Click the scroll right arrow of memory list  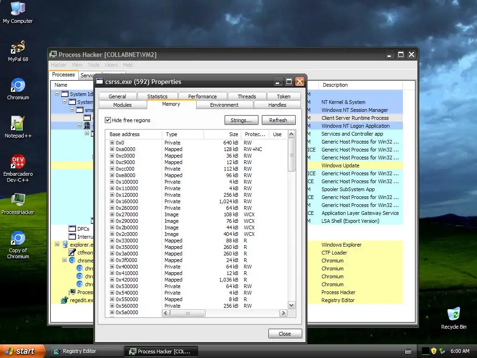point(283,313)
